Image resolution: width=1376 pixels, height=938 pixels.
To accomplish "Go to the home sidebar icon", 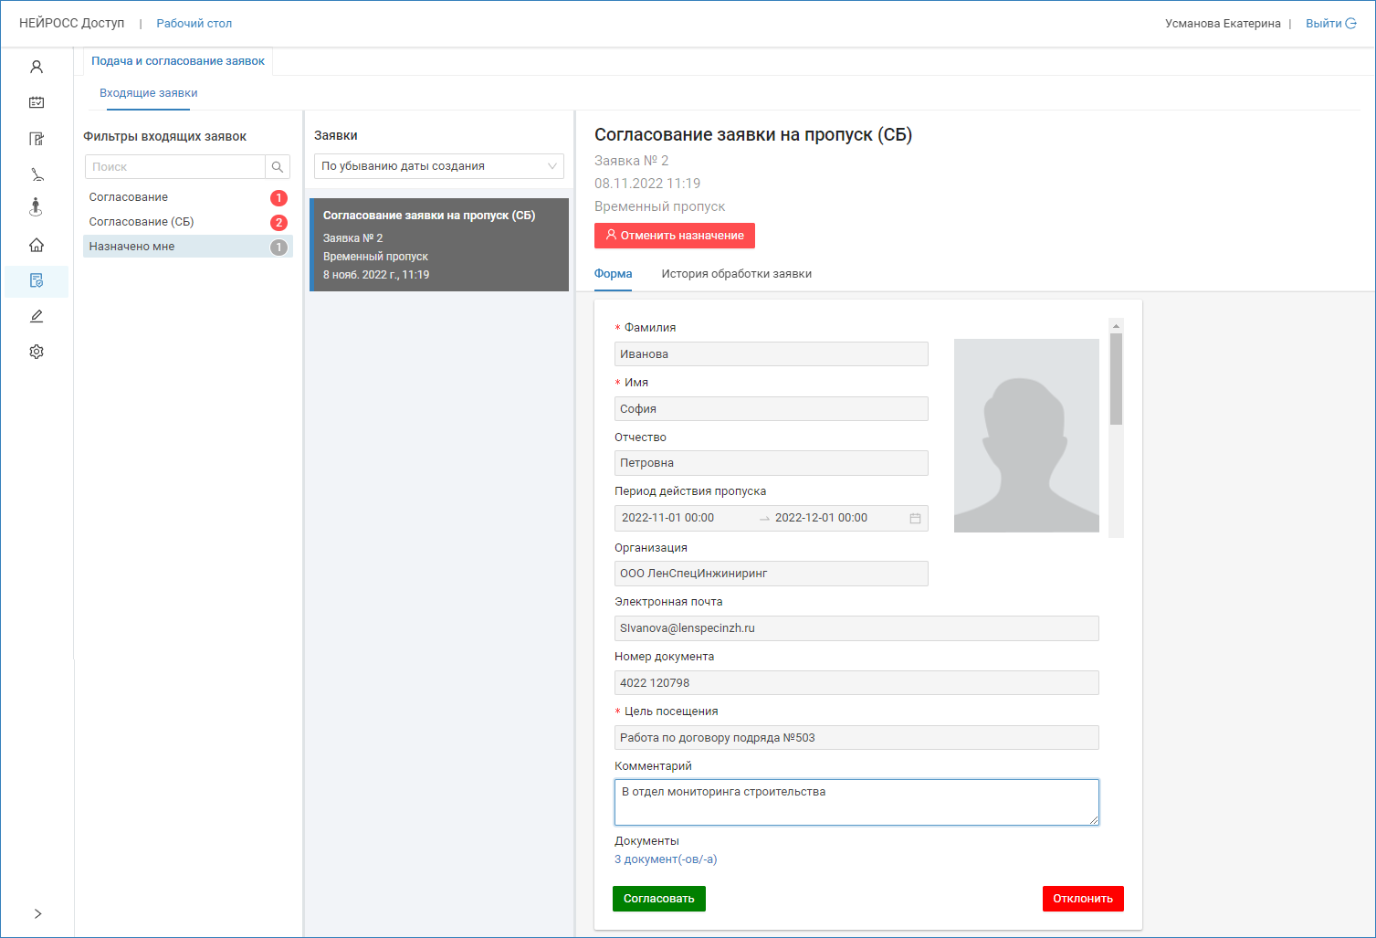I will [37, 245].
